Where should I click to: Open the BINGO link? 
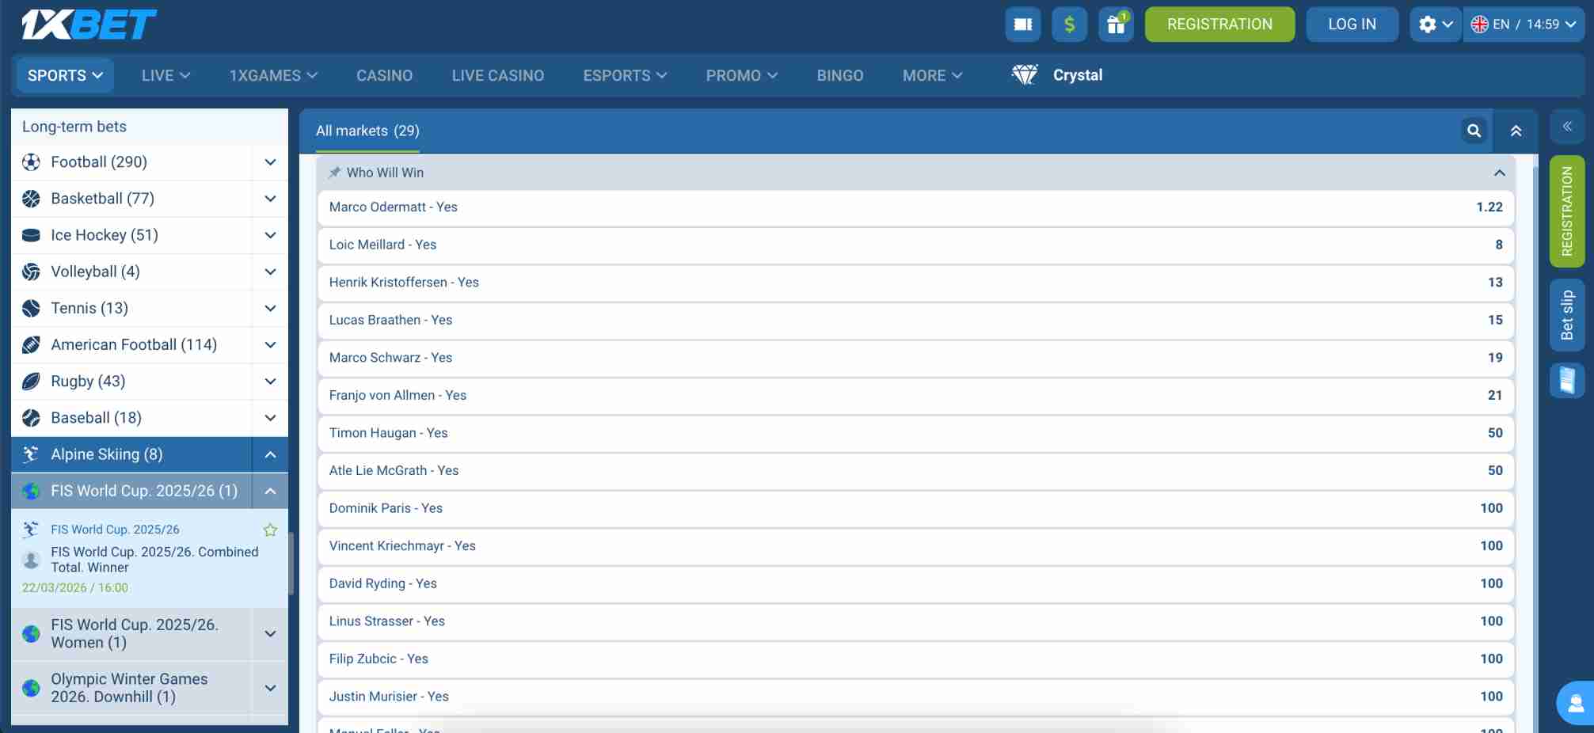(x=840, y=75)
